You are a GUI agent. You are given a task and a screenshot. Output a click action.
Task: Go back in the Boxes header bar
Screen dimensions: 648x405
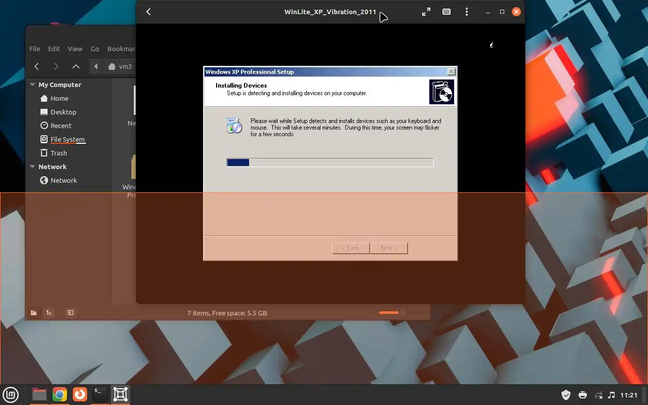point(148,12)
